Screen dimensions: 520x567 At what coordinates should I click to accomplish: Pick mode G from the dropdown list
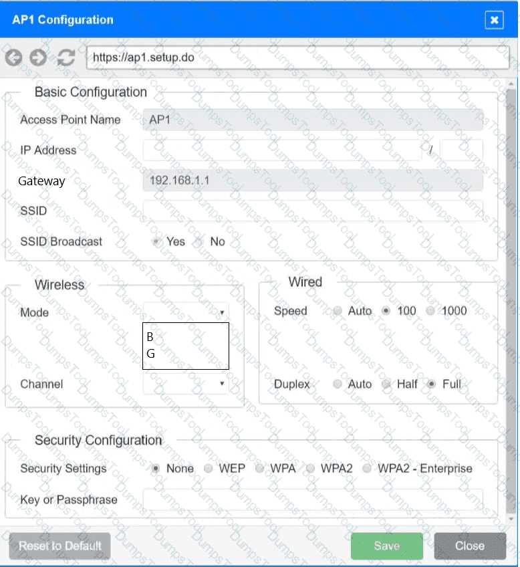tap(152, 354)
